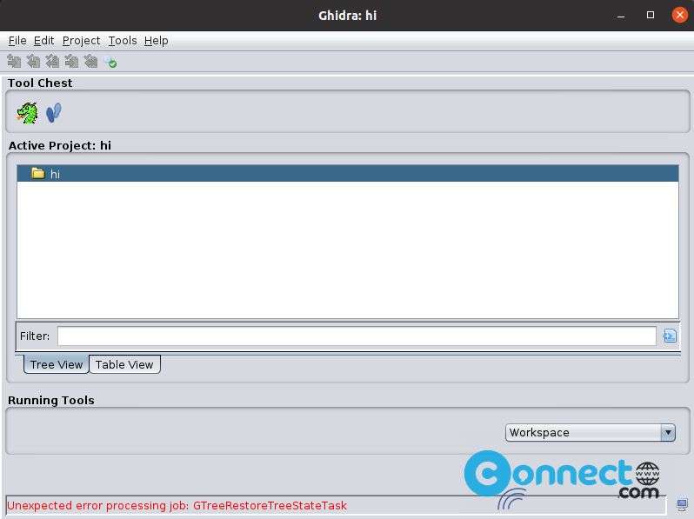Click the Check Out File toolbar icon
Image resolution: width=694 pixels, height=519 pixels.
[33, 62]
